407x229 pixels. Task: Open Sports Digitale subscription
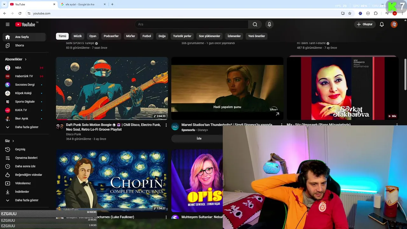pos(24,102)
